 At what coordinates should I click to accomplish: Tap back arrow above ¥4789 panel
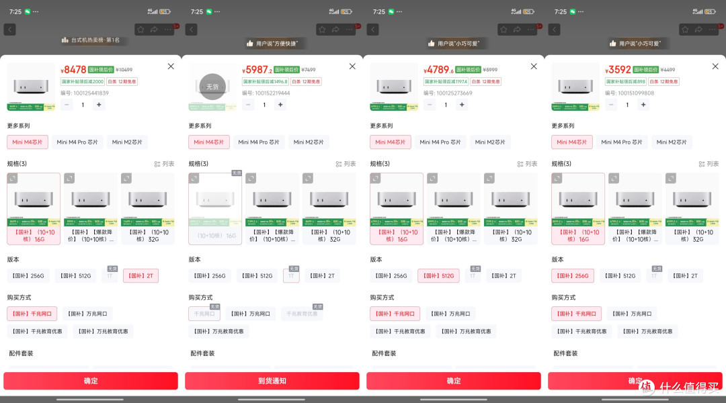(372, 30)
